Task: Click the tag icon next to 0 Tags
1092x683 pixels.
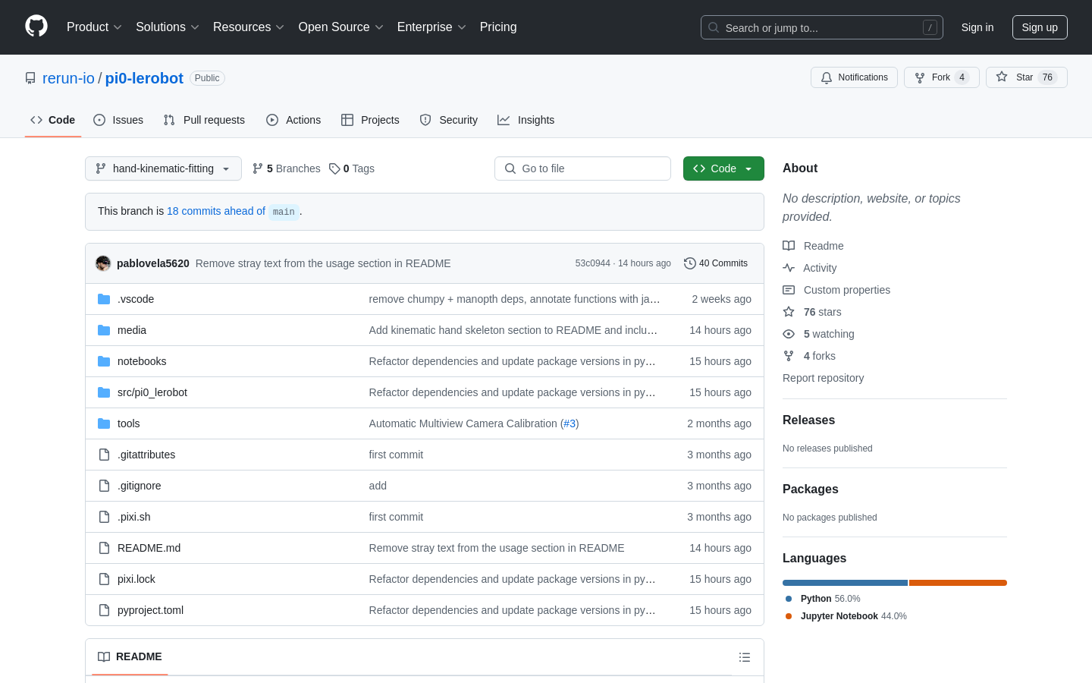Action: [x=334, y=168]
